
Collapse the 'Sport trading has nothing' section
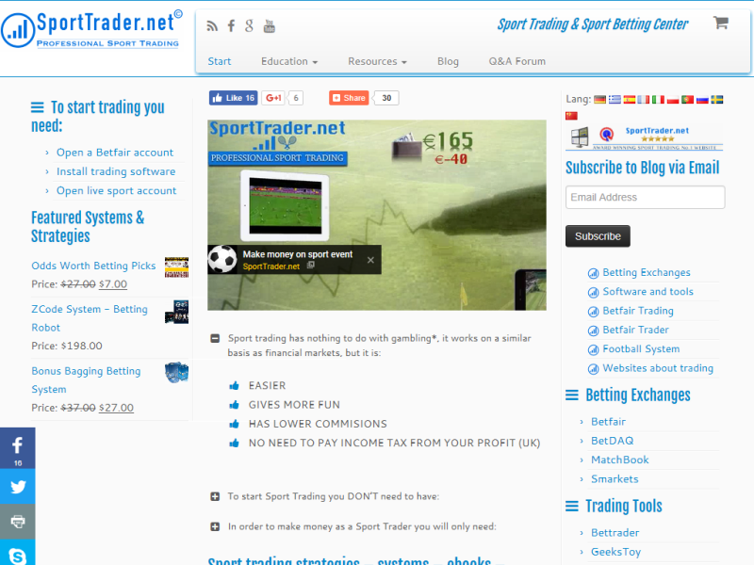215,338
